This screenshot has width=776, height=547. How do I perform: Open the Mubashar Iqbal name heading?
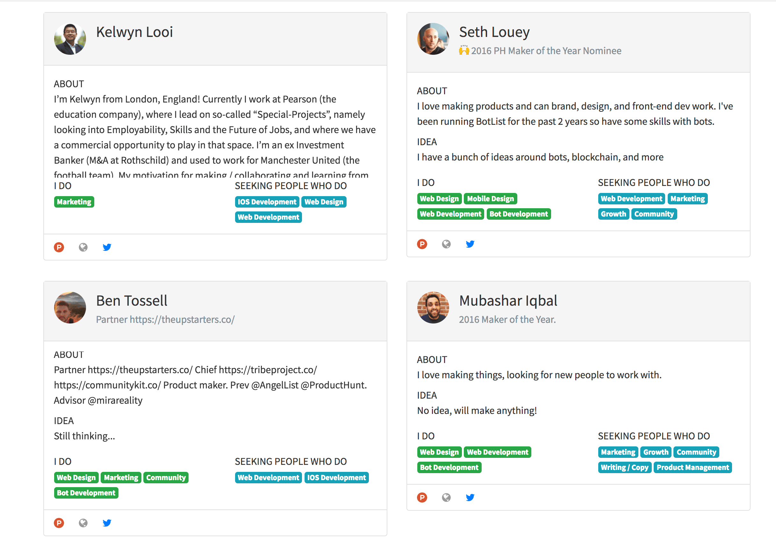508,301
